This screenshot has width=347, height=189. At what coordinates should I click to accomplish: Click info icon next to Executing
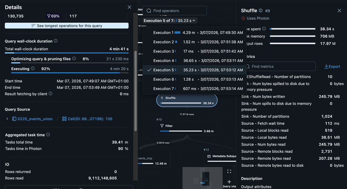click(x=33, y=69)
